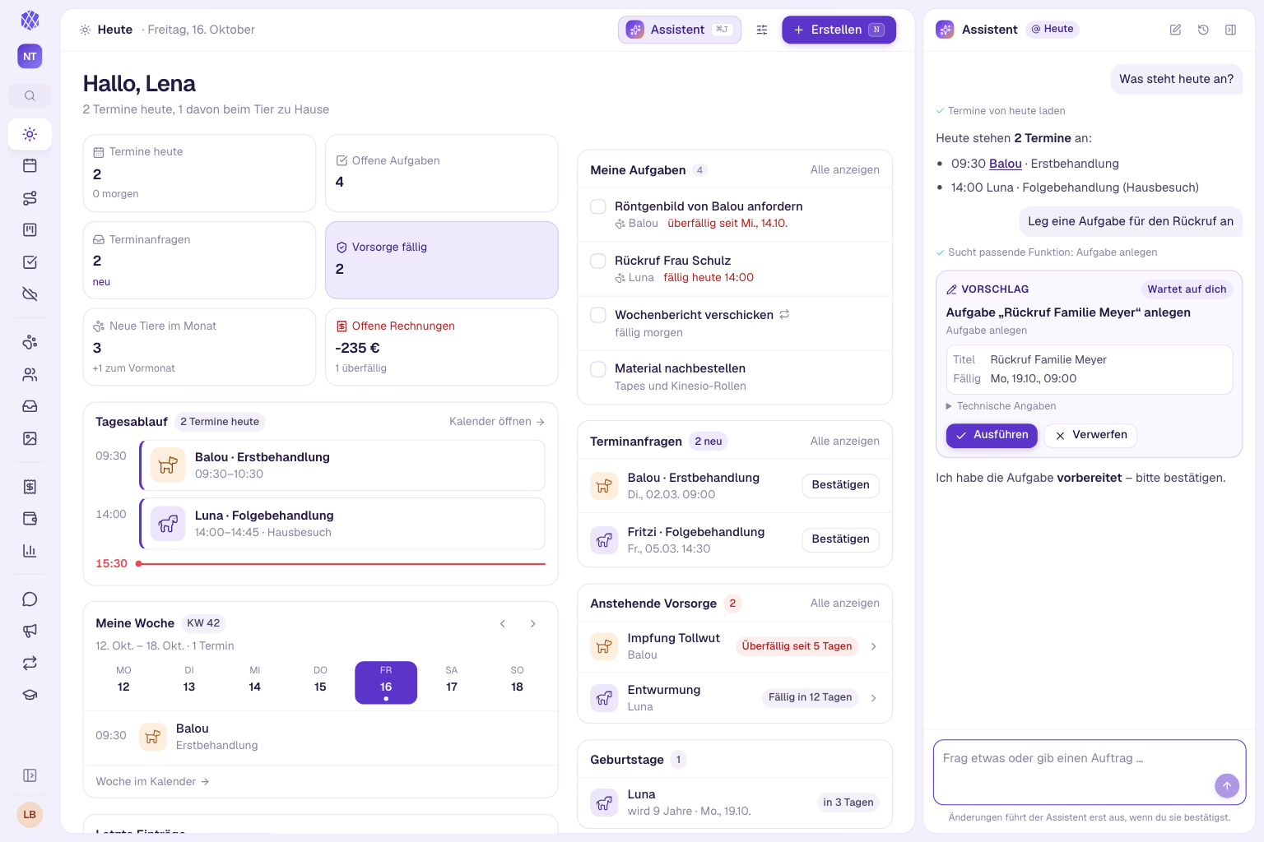Toggle sidebar collapse icon

point(30,775)
